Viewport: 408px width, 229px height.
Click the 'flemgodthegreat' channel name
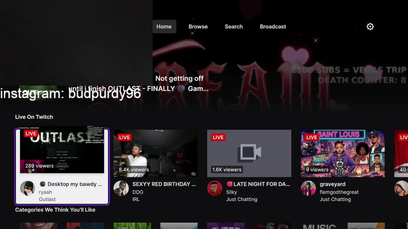click(339, 192)
